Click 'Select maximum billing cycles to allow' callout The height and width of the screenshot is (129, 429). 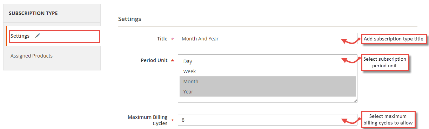[388, 120]
